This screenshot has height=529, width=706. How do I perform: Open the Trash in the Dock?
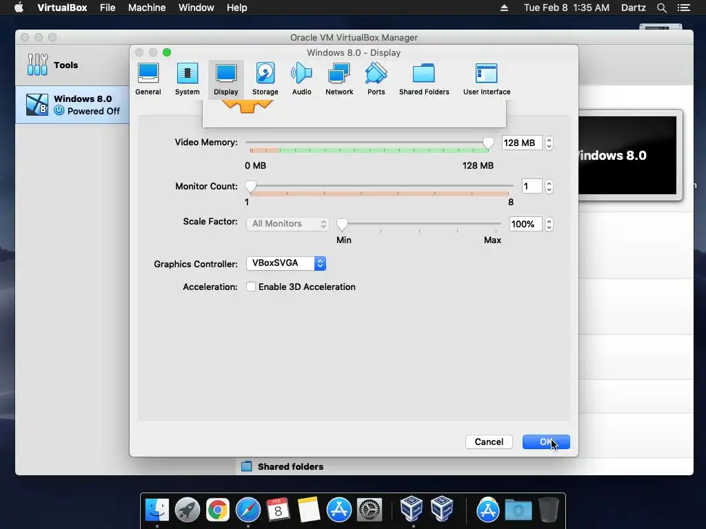548,510
